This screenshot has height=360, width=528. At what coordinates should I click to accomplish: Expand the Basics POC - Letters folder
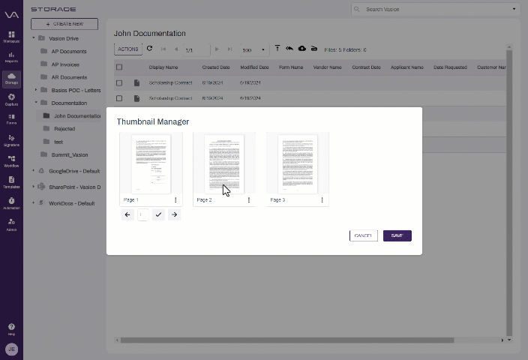click(36, 89)
